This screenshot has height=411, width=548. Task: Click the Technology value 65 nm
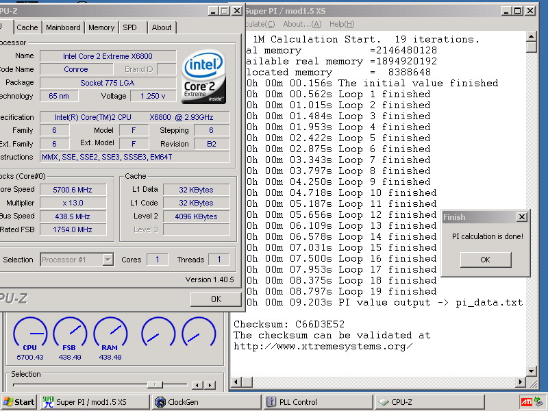point(59,96)
